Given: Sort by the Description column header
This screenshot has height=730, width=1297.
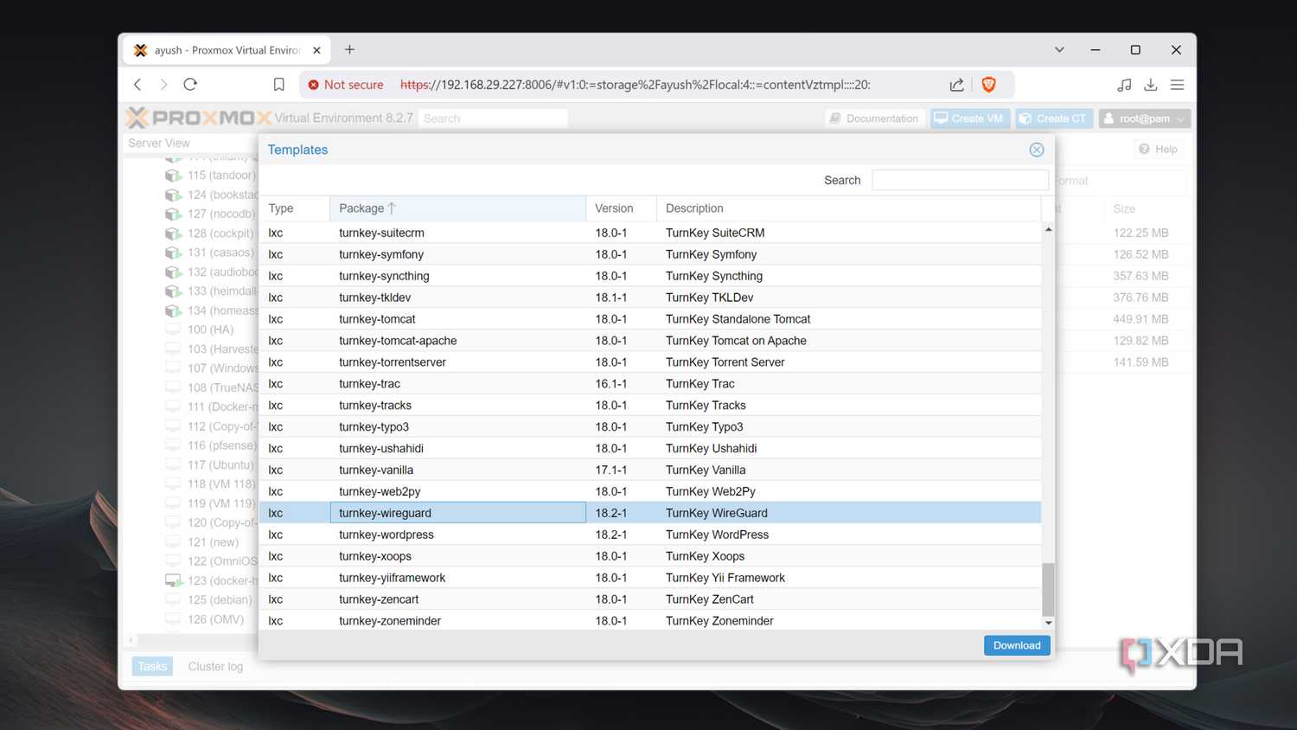Looking at the screenshot, I should (848, 208).
